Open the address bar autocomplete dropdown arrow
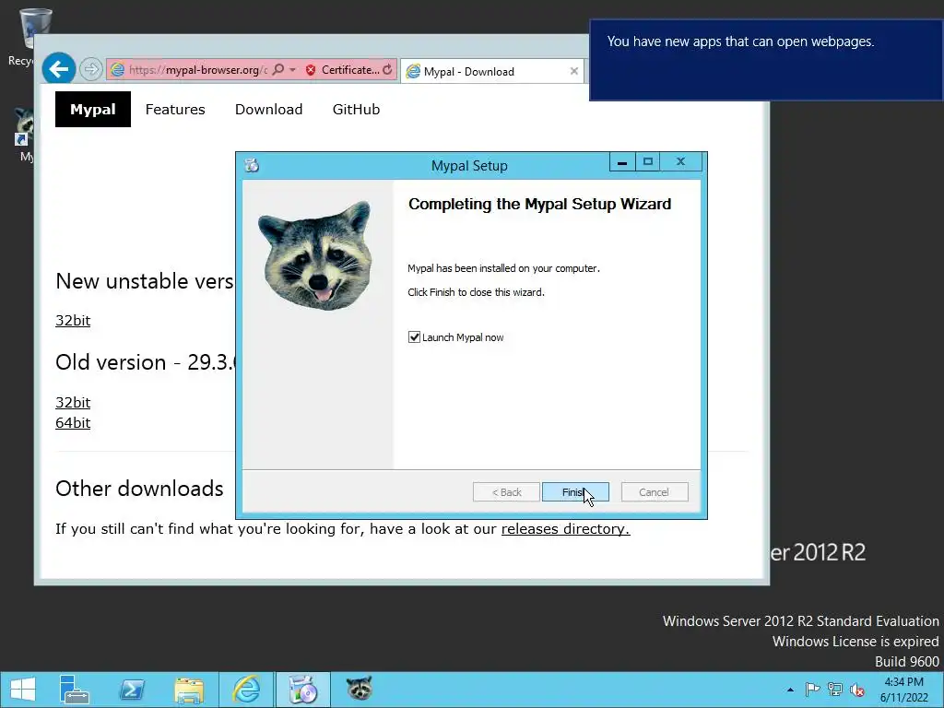The image size is (944, 708). [292, 70]
